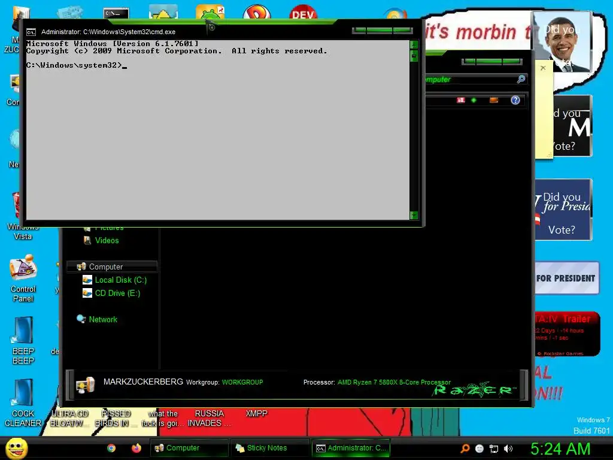Select the Control Panel desktop icon

(23, 279)
